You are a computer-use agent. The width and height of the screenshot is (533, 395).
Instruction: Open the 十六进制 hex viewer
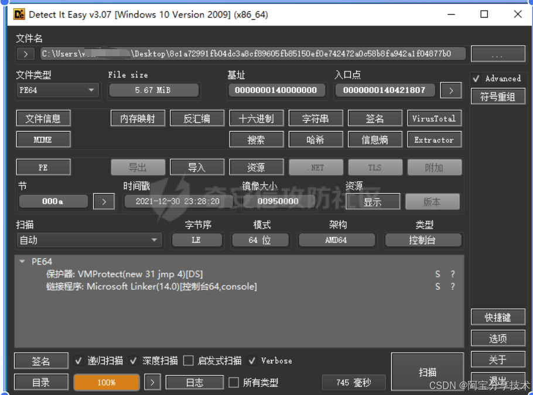coord(257,119)
